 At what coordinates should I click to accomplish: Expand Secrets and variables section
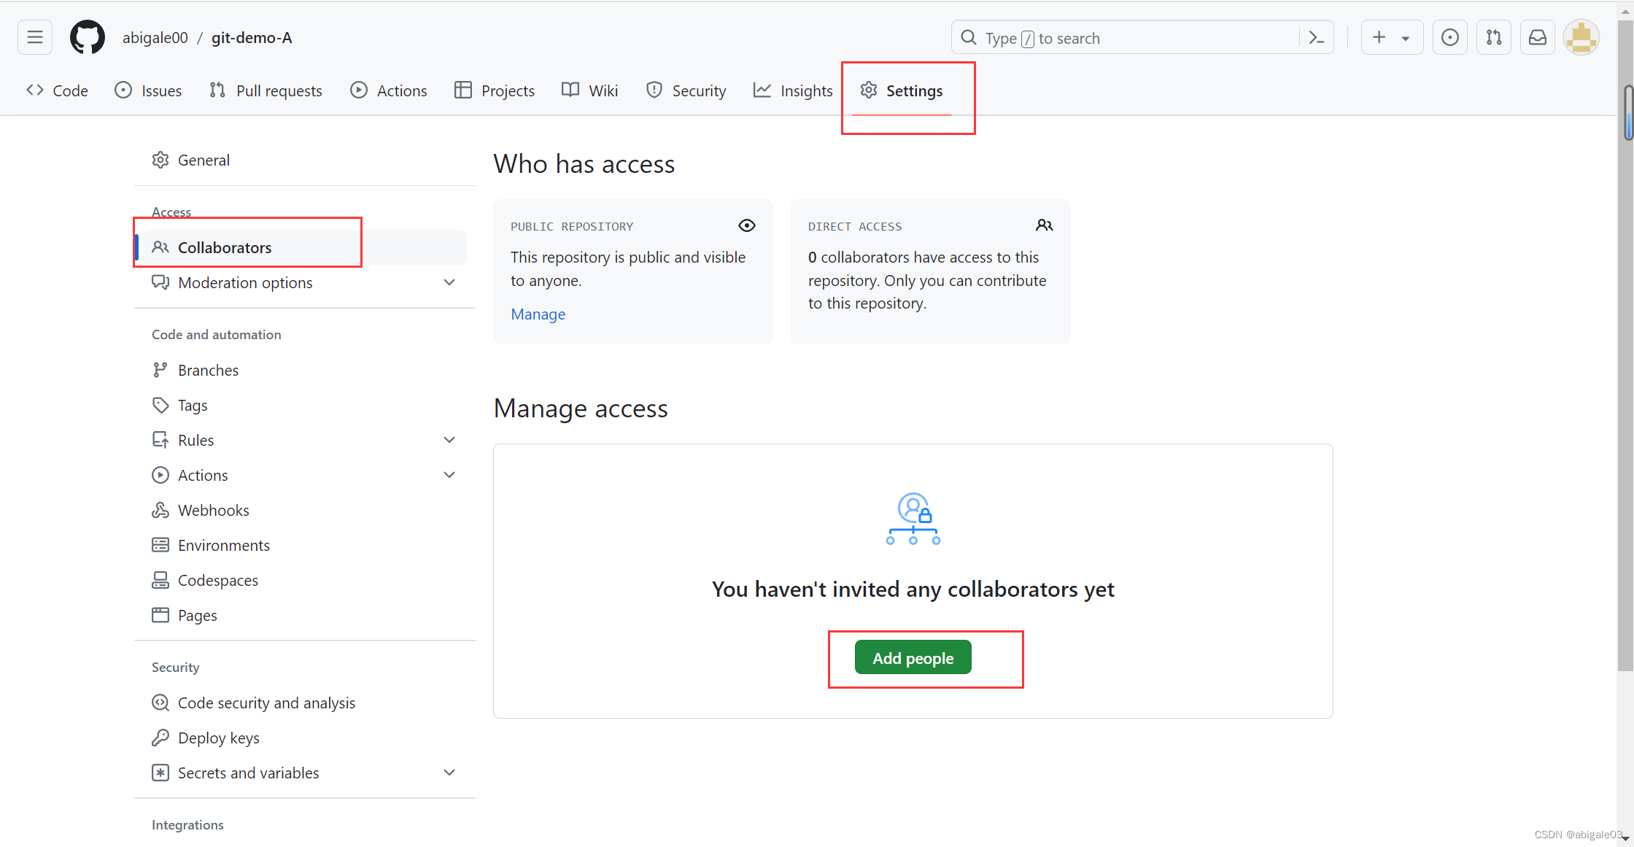tap(449, 773)
